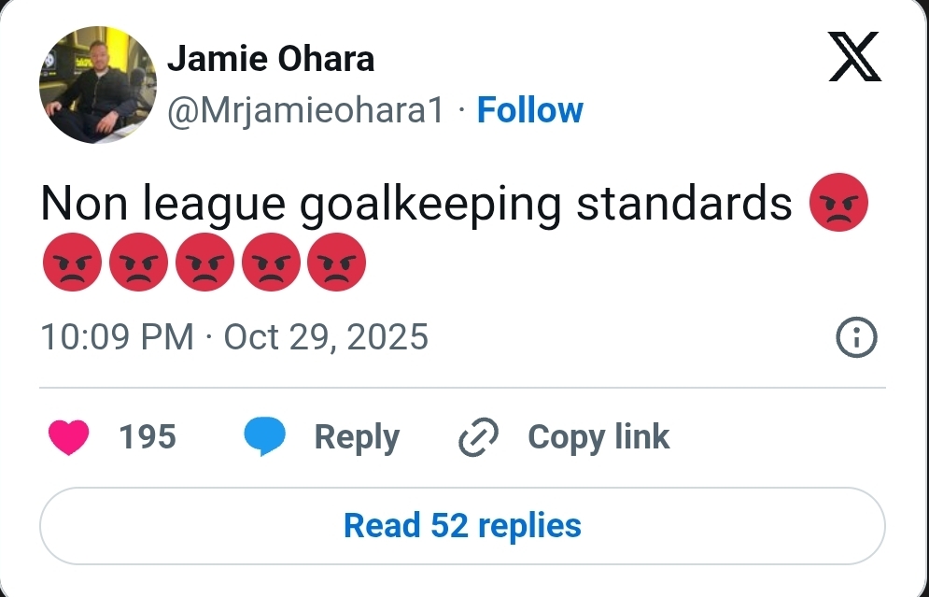Click the "Non league goalkeeping standards" tweet text

(x=416, y=206)
